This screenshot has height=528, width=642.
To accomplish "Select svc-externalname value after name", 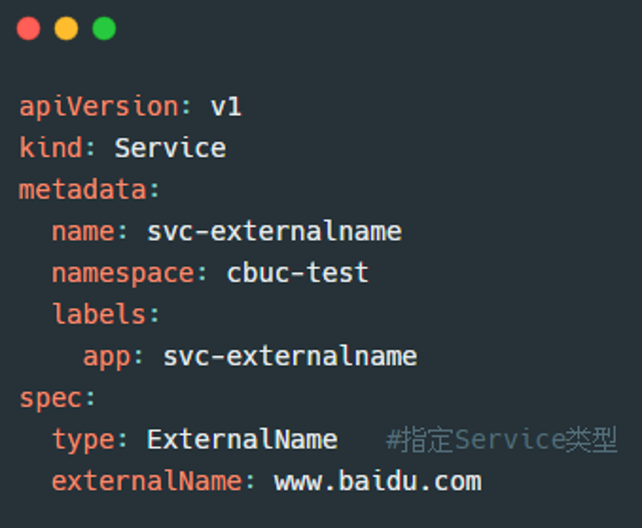I will (274, 231).
